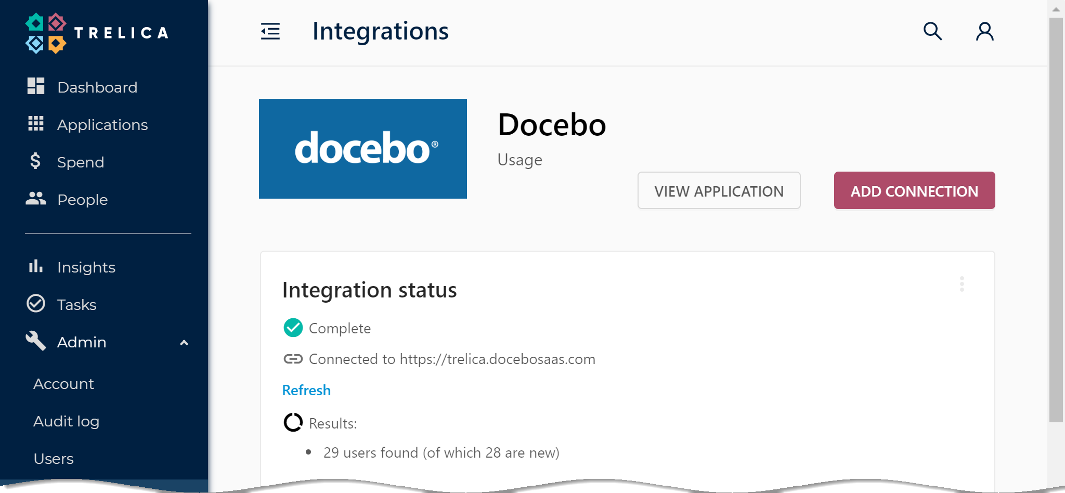The image size is (1065, 493).
Task: Click the VIEW APPLICATION button
Action: coord(719,190)
